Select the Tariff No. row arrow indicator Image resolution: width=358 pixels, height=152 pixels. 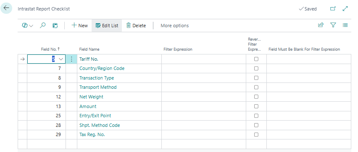[22, 59]
